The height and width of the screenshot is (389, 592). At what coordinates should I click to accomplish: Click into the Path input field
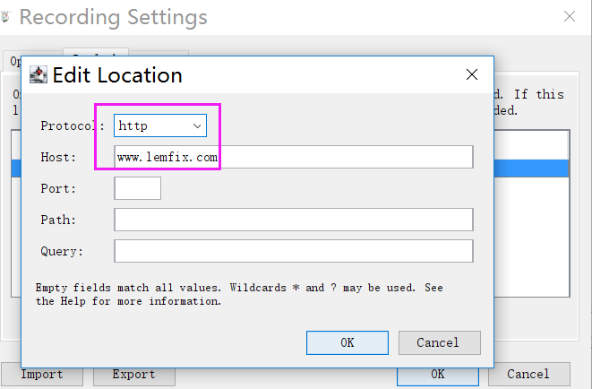[x=294, y=220]
